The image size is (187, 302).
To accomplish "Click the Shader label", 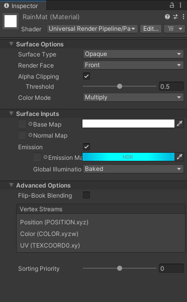I will click(31, 29).
